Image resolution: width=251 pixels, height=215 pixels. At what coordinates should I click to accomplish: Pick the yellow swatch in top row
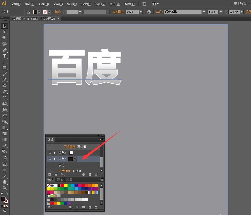click(66, 185)
